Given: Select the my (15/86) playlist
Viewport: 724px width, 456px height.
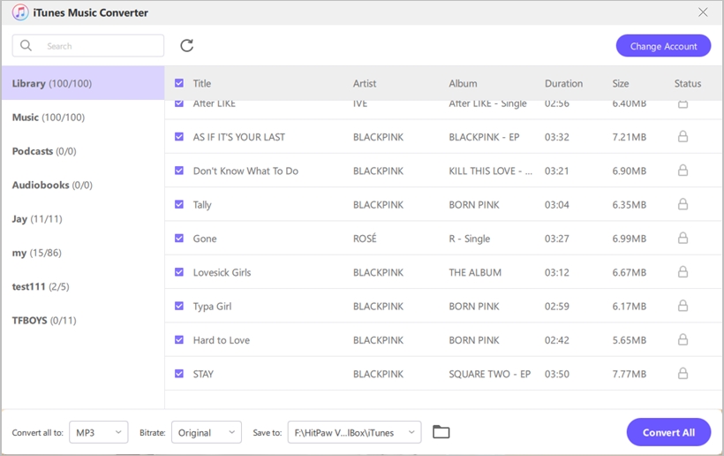Looking at the screenshot, I should [83, 253].
